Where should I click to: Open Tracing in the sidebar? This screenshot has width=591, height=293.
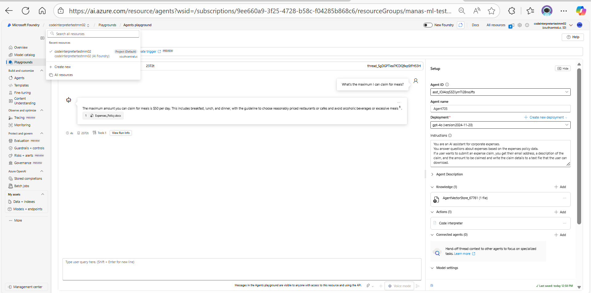[19, 118]
